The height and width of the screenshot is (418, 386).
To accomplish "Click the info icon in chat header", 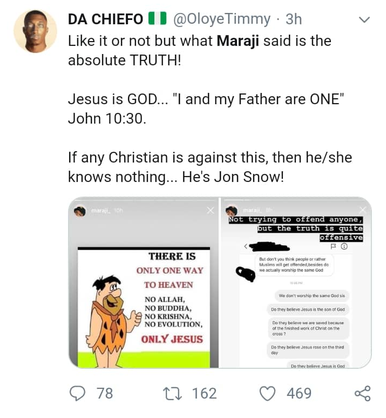I will (x=344, y=247).
